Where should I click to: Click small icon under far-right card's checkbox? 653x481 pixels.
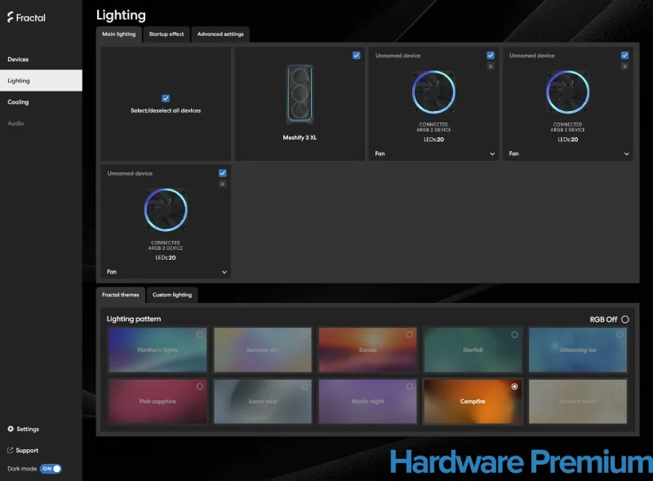[624, 66]
